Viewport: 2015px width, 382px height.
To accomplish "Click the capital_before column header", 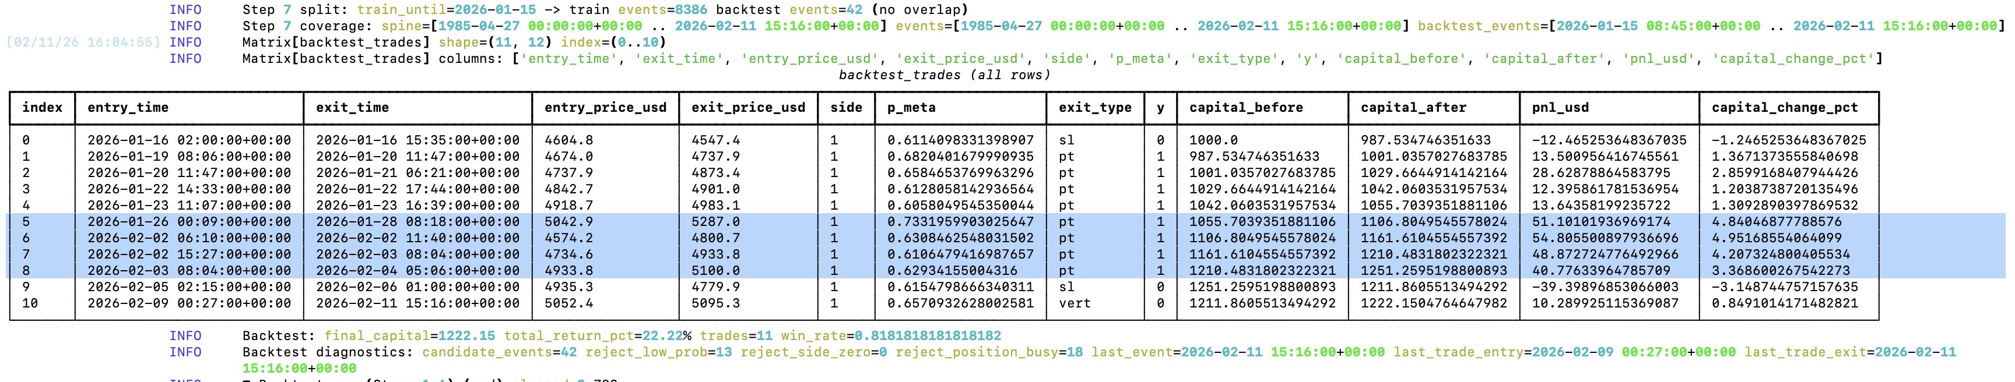I will [x=1245, y=108].
